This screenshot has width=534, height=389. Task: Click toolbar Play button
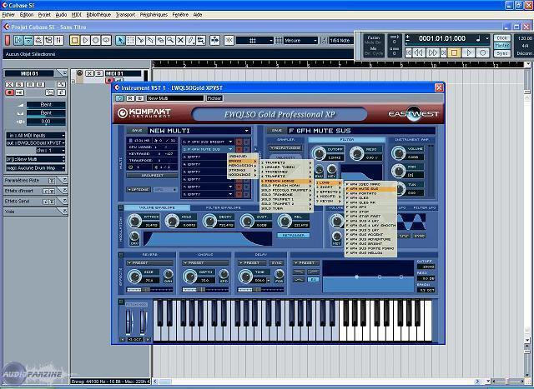tap(85, 41)
